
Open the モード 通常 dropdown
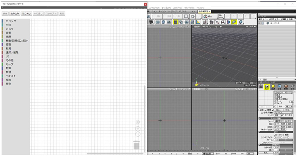click(278, 115)
